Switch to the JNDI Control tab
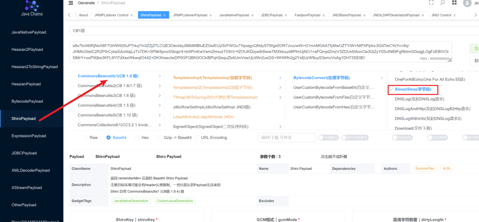The image size is (479, 222). [441, 15]
